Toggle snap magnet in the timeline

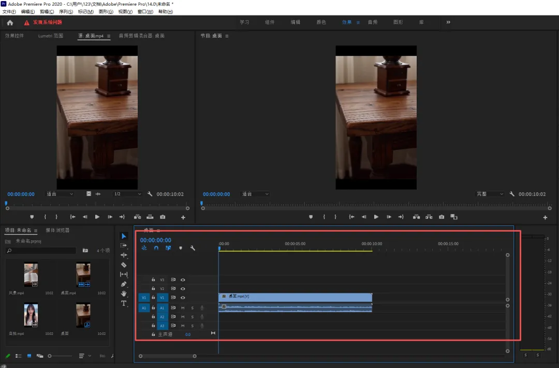click(156, 248)
